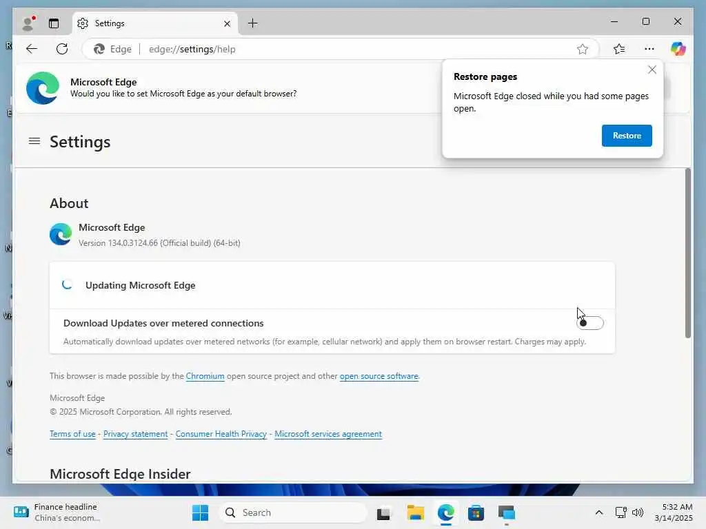Minimize the Edge window
Image resolution: width=706 pixels, height=529 pixels.
point(614,21)
